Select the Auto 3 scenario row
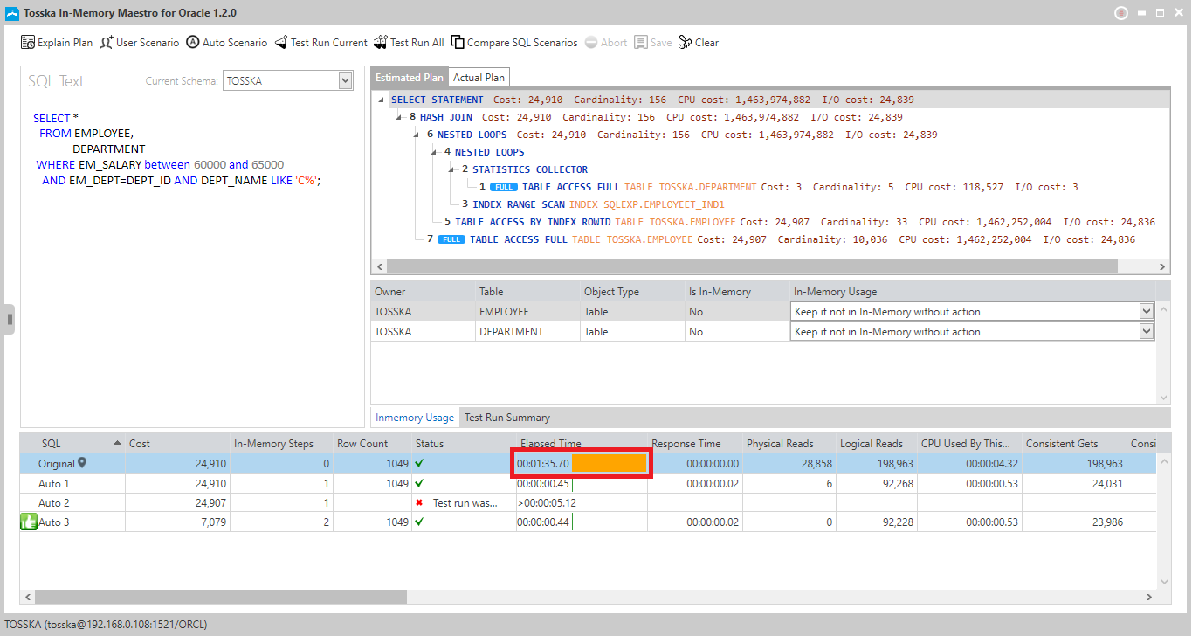Screen dimensions: 1192x636 [589, 522]
